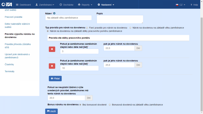Open Číselníky in the sidebar
Screen dimensions: 203x114
[x=9, y=64]
